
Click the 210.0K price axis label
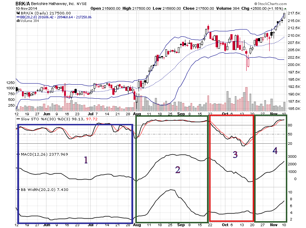(294, 35)
